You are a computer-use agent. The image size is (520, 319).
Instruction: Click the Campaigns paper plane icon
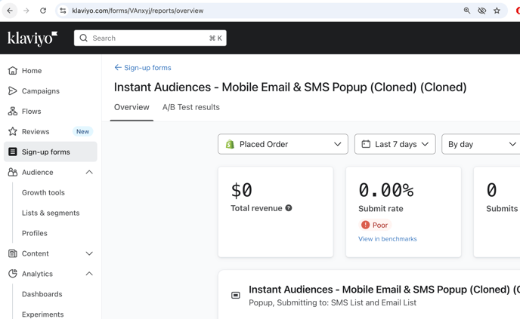tap(13, 91)
